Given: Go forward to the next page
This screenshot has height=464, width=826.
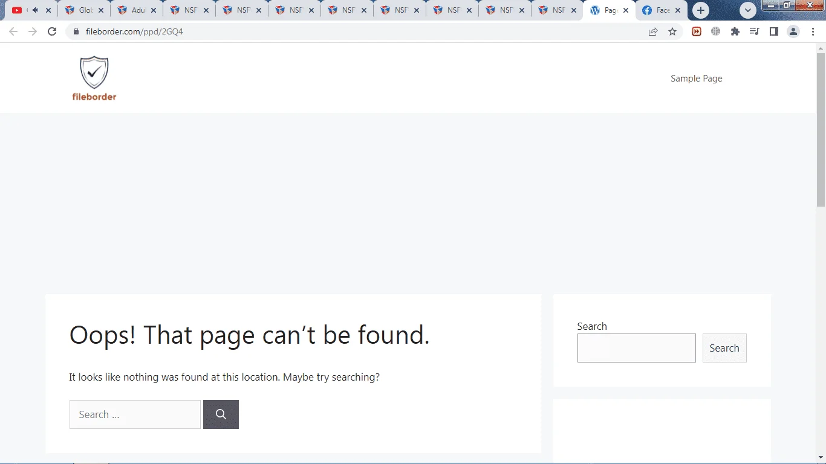Looking at the screenshot, I should pos(33,31).
